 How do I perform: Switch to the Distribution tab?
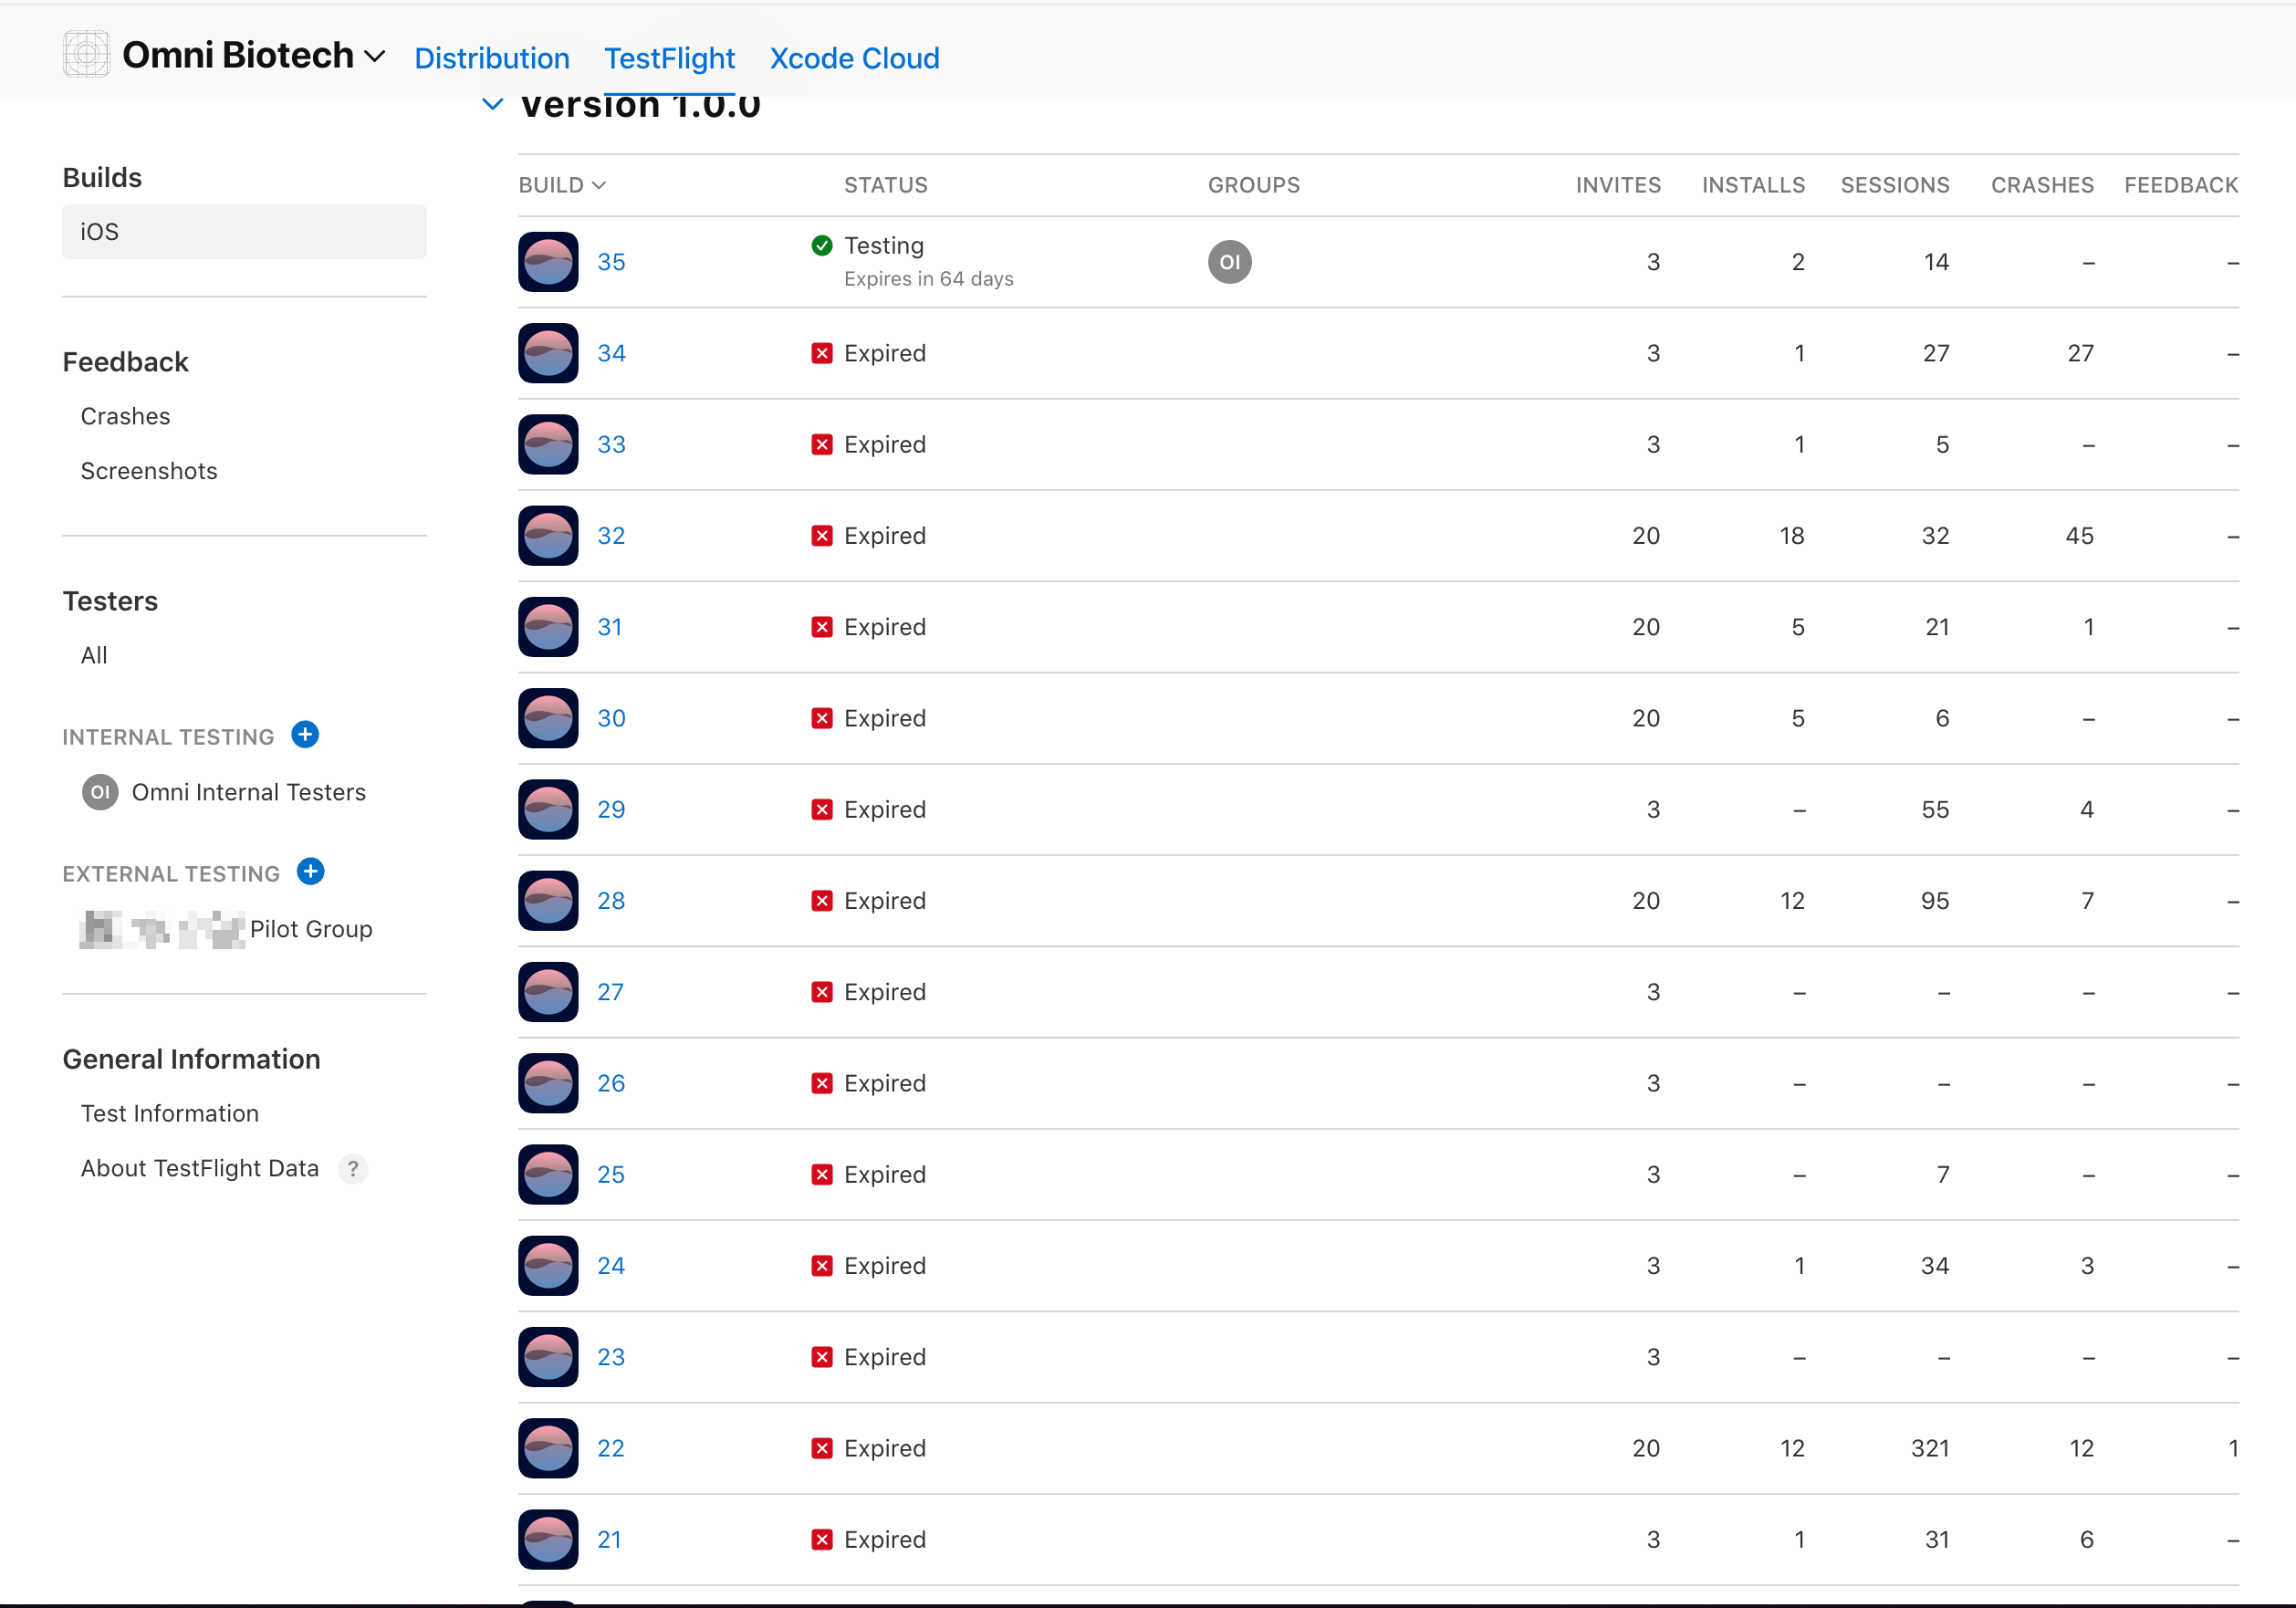[492, 58]
